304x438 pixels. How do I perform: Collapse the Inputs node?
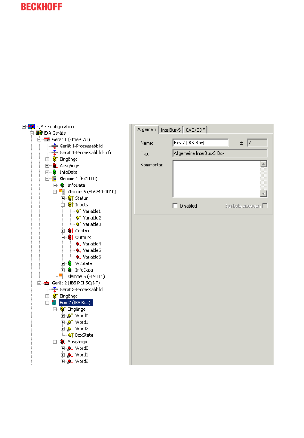63,205
